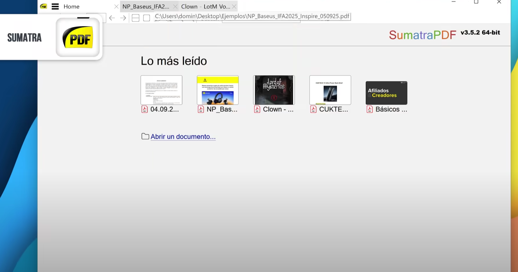Viewport: 518px width, 272px height.
Task: Click PDF icon beside CUKTE... file
Action: 313,109
